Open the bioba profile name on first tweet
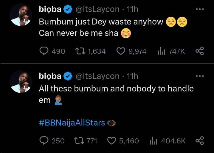 50,10
